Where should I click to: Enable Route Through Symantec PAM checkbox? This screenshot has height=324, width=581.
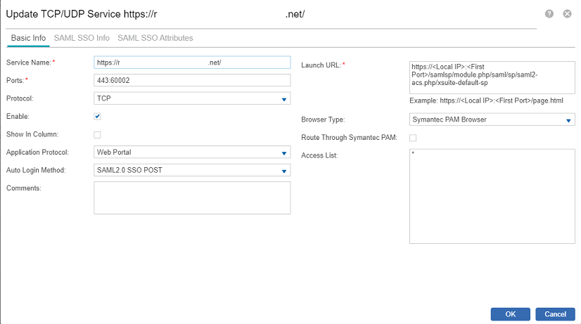pos(413,138)
